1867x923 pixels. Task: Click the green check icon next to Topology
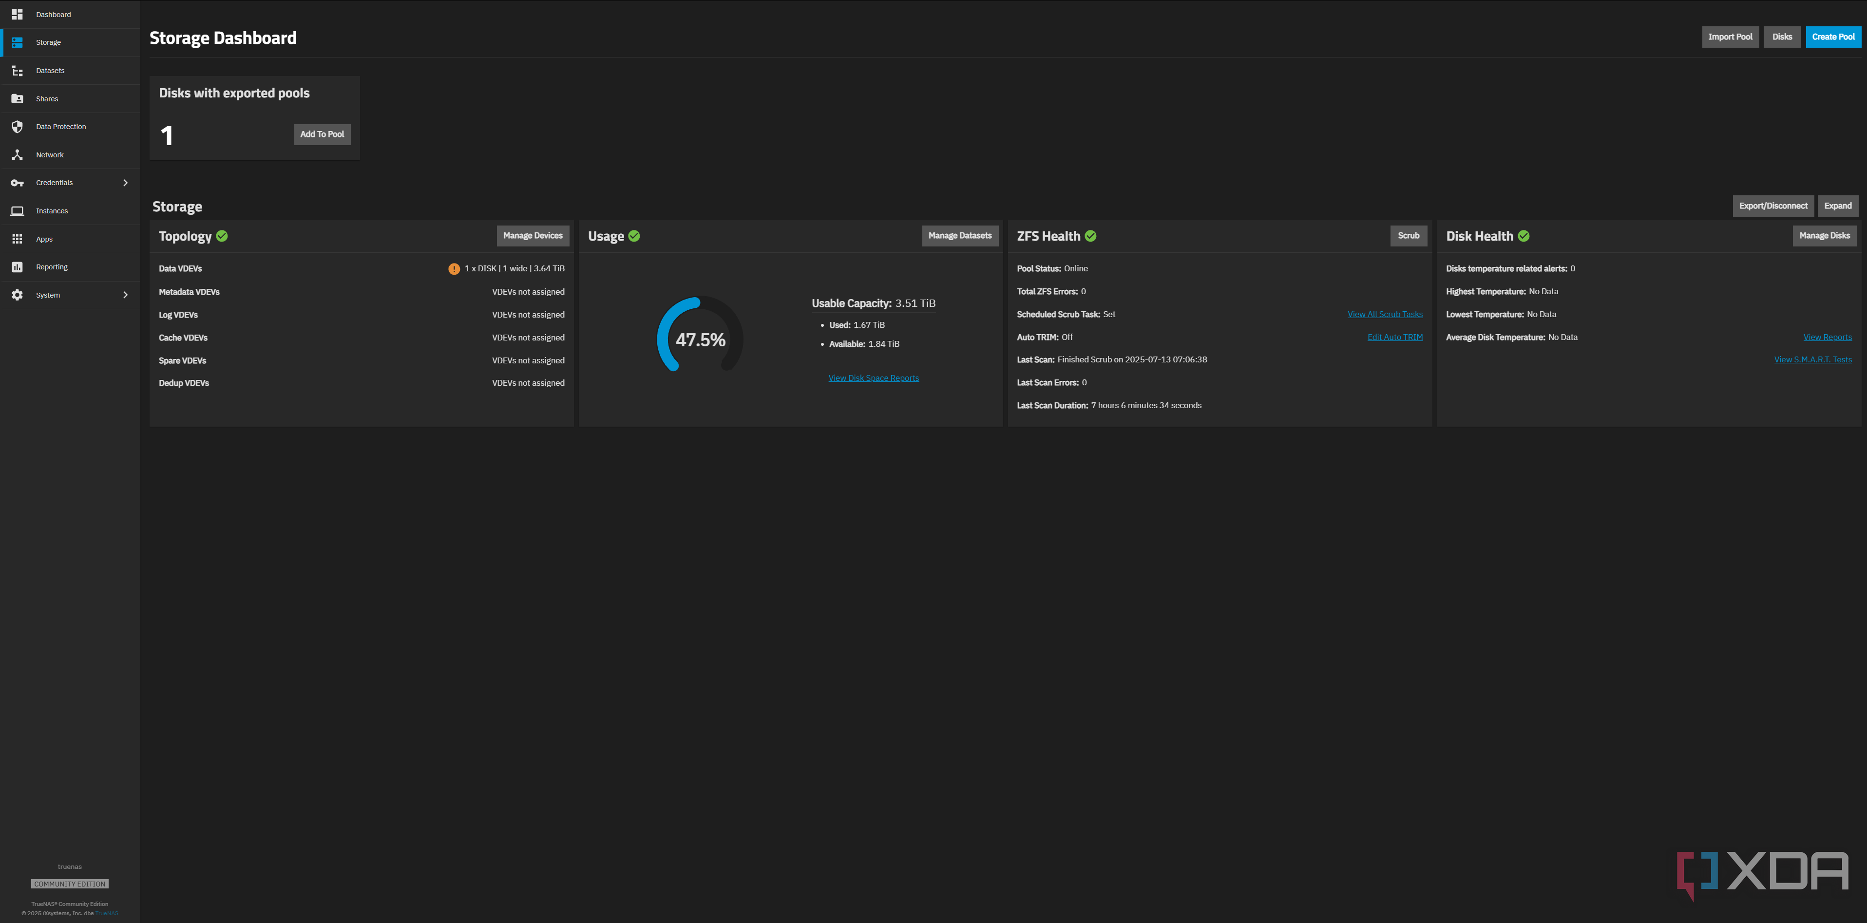[x=222, y=236]
